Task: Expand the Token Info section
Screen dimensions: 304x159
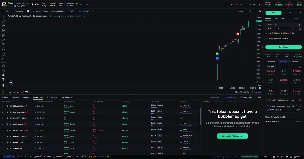Action: coord(271,67)
